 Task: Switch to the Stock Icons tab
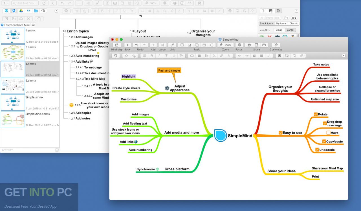pos(267,23)
